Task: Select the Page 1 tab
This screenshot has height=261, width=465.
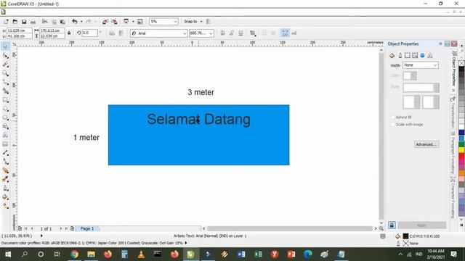Action: (x=87, y=229)
